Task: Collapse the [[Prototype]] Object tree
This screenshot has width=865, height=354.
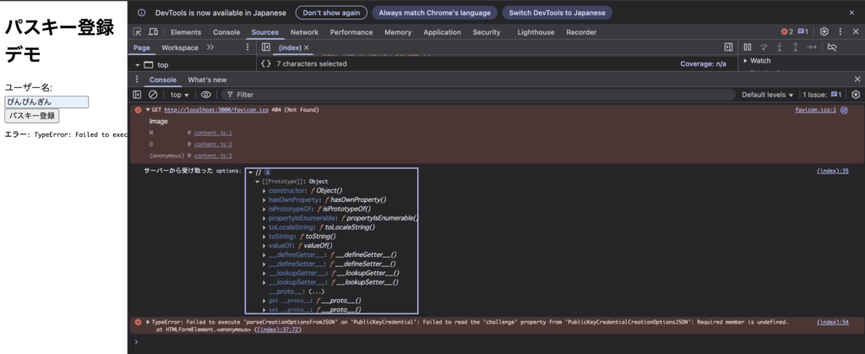Action: click(x=258, y=182)
